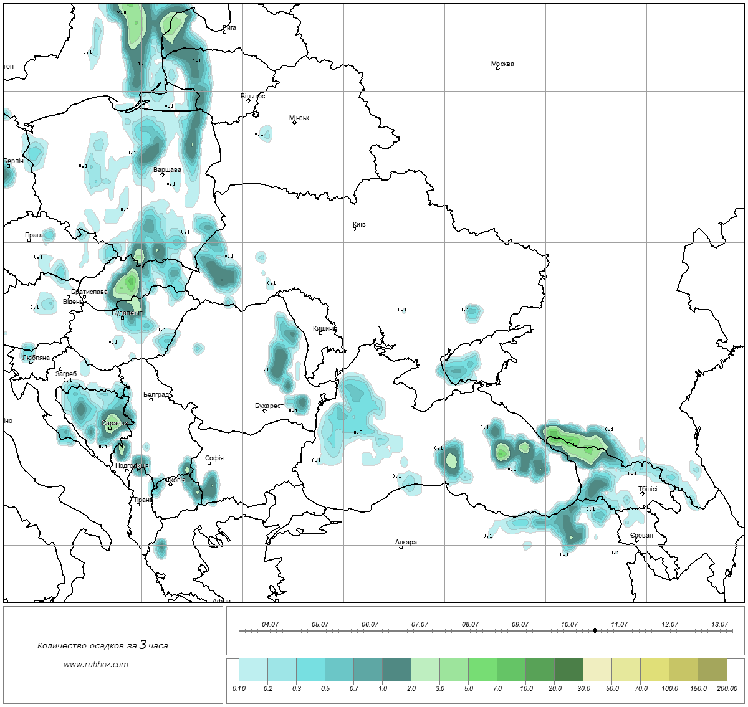Click the black diamond timeline position marker
The height and width of the screenshot is (707, 748).
(x=595, y=630)
